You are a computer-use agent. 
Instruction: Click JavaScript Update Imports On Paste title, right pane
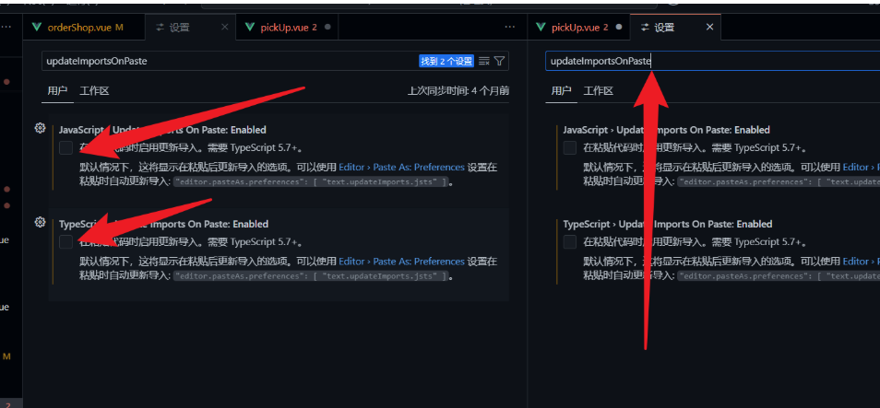[666, 130]
